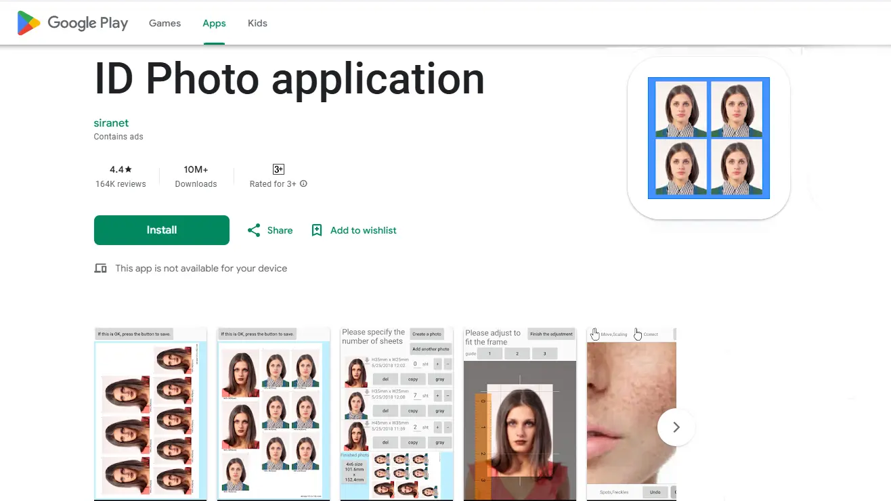Click the 3+ rating badge icon

click(x=278, y=169)
